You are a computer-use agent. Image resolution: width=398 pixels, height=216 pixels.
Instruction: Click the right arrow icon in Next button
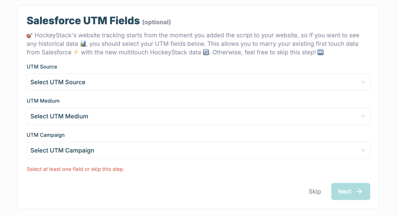[359, 191]
